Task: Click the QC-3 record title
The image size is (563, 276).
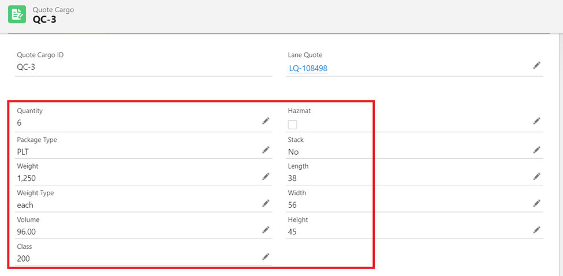Action: (44, 20)
